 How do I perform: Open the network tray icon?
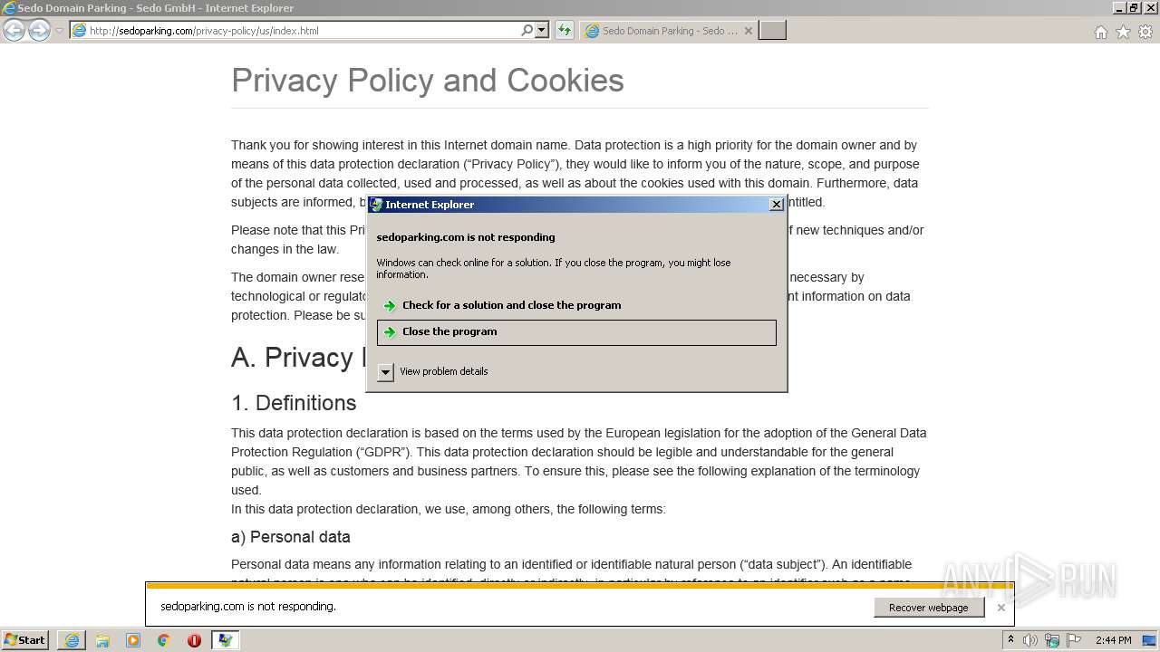pyautogui.click(x=1052, y=640)
